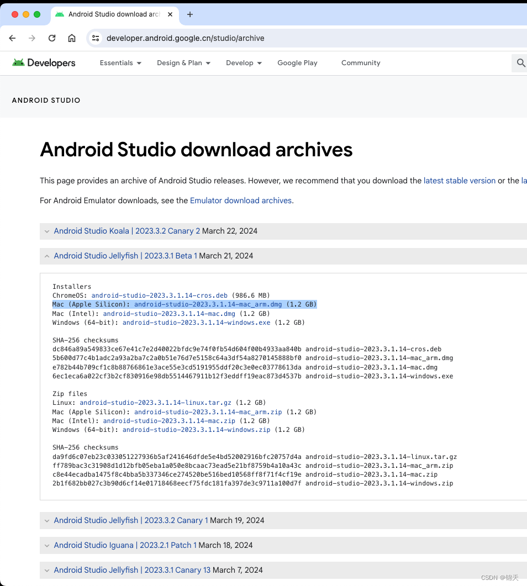Open Android Studio Jellyfish 2023.3.1 Canary 13 link
The image size is (527, 586).
(132, 570)
